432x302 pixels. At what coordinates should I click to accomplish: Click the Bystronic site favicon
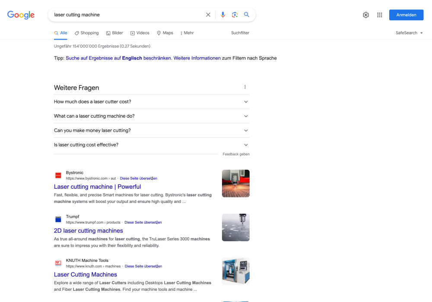pos(58,175)
